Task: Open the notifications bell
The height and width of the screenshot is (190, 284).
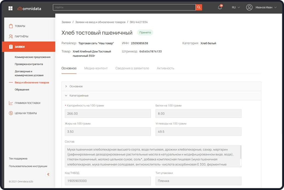Action: coord(220,7)
